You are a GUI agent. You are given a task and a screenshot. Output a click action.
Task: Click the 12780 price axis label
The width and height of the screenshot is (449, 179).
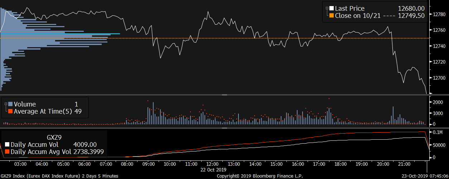[x=439, y=15]
